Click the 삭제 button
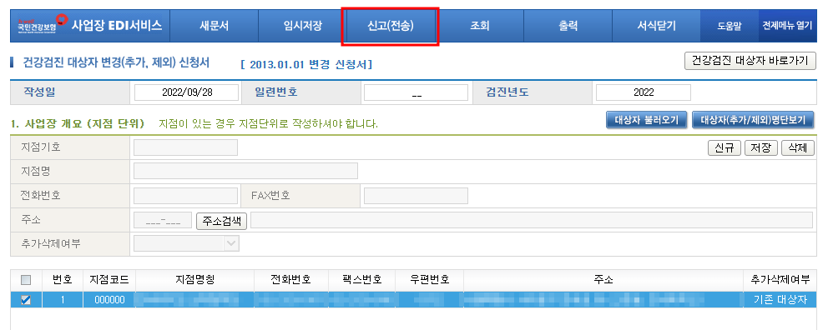This screenshot has width=828, height=330. (798, 148)
